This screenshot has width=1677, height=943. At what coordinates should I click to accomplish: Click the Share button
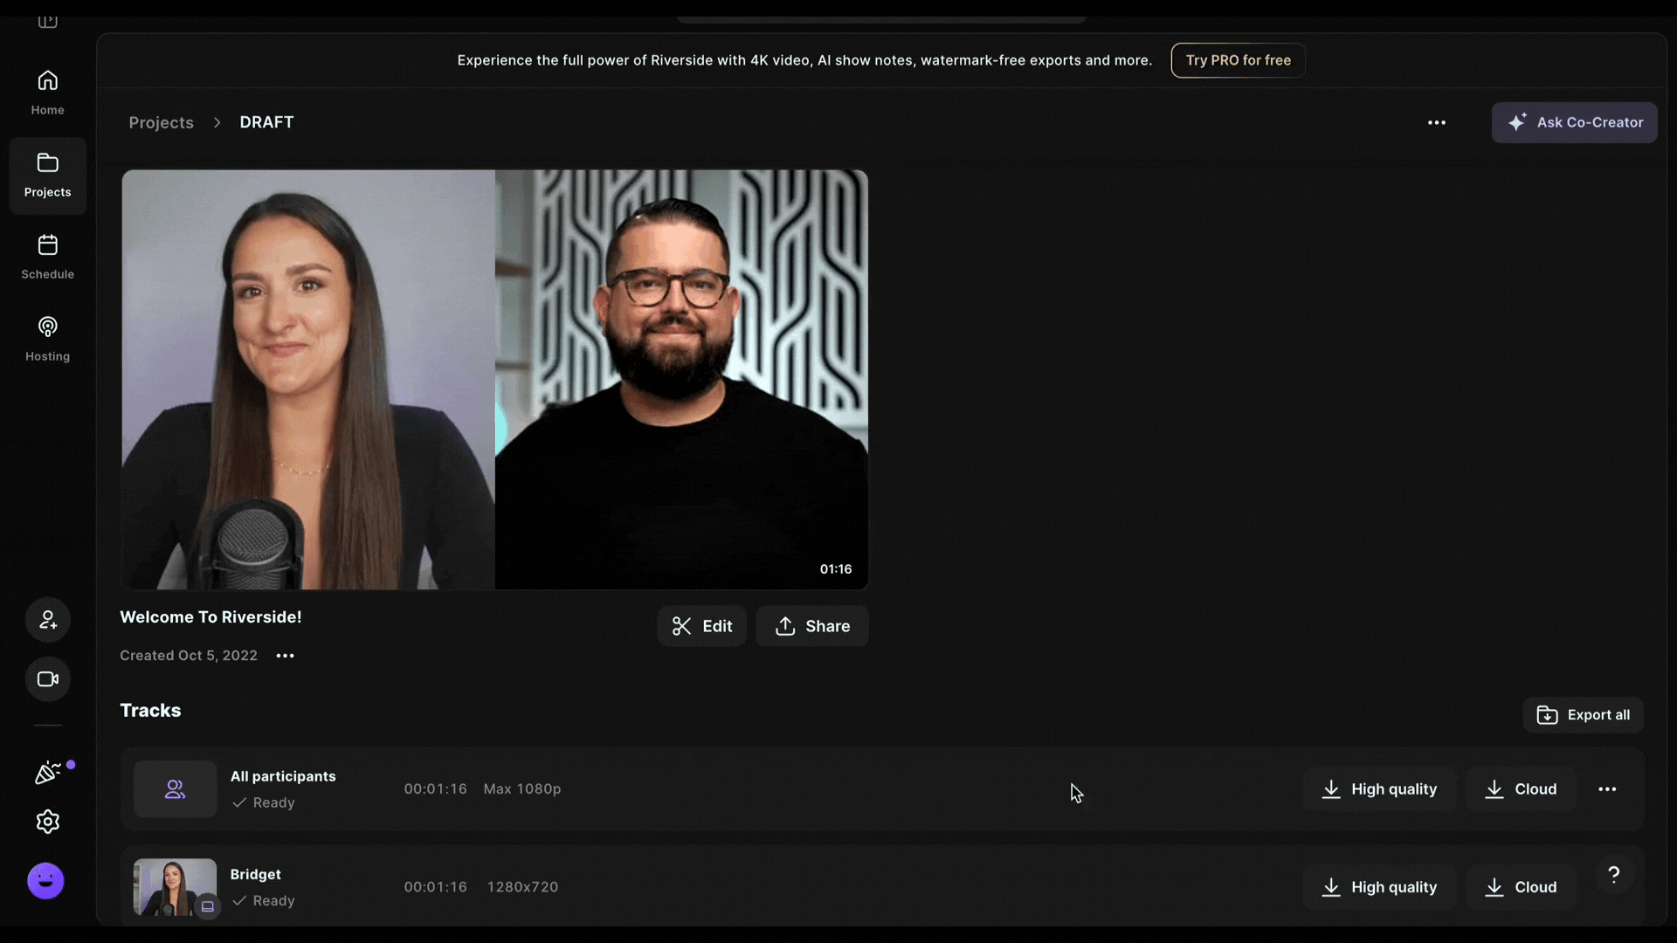click(811, 626)
